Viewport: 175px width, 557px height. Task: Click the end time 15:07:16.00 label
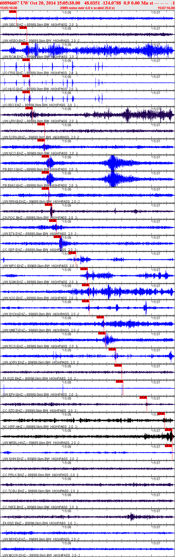[x=166, y=8]
